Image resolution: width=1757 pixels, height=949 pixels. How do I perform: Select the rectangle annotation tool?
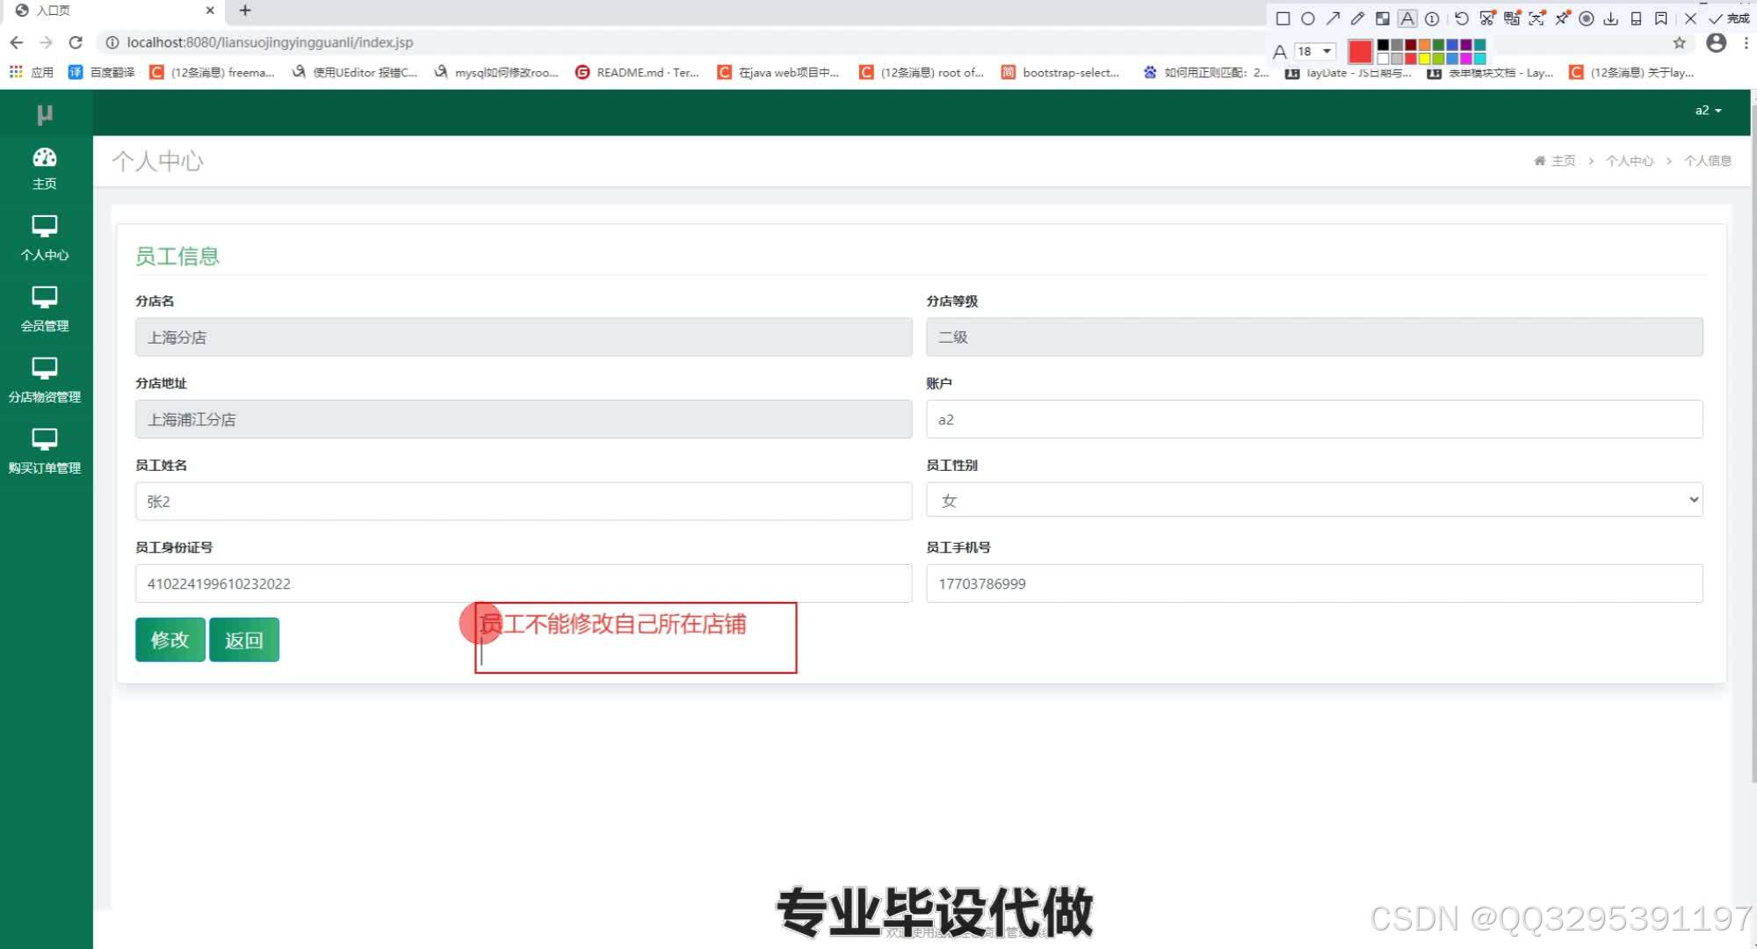tap(1283, 18)
